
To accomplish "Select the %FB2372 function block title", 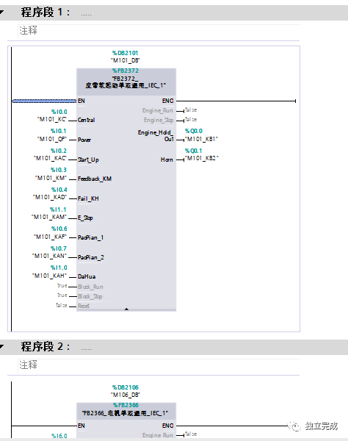I will click(x=126, y=71).
